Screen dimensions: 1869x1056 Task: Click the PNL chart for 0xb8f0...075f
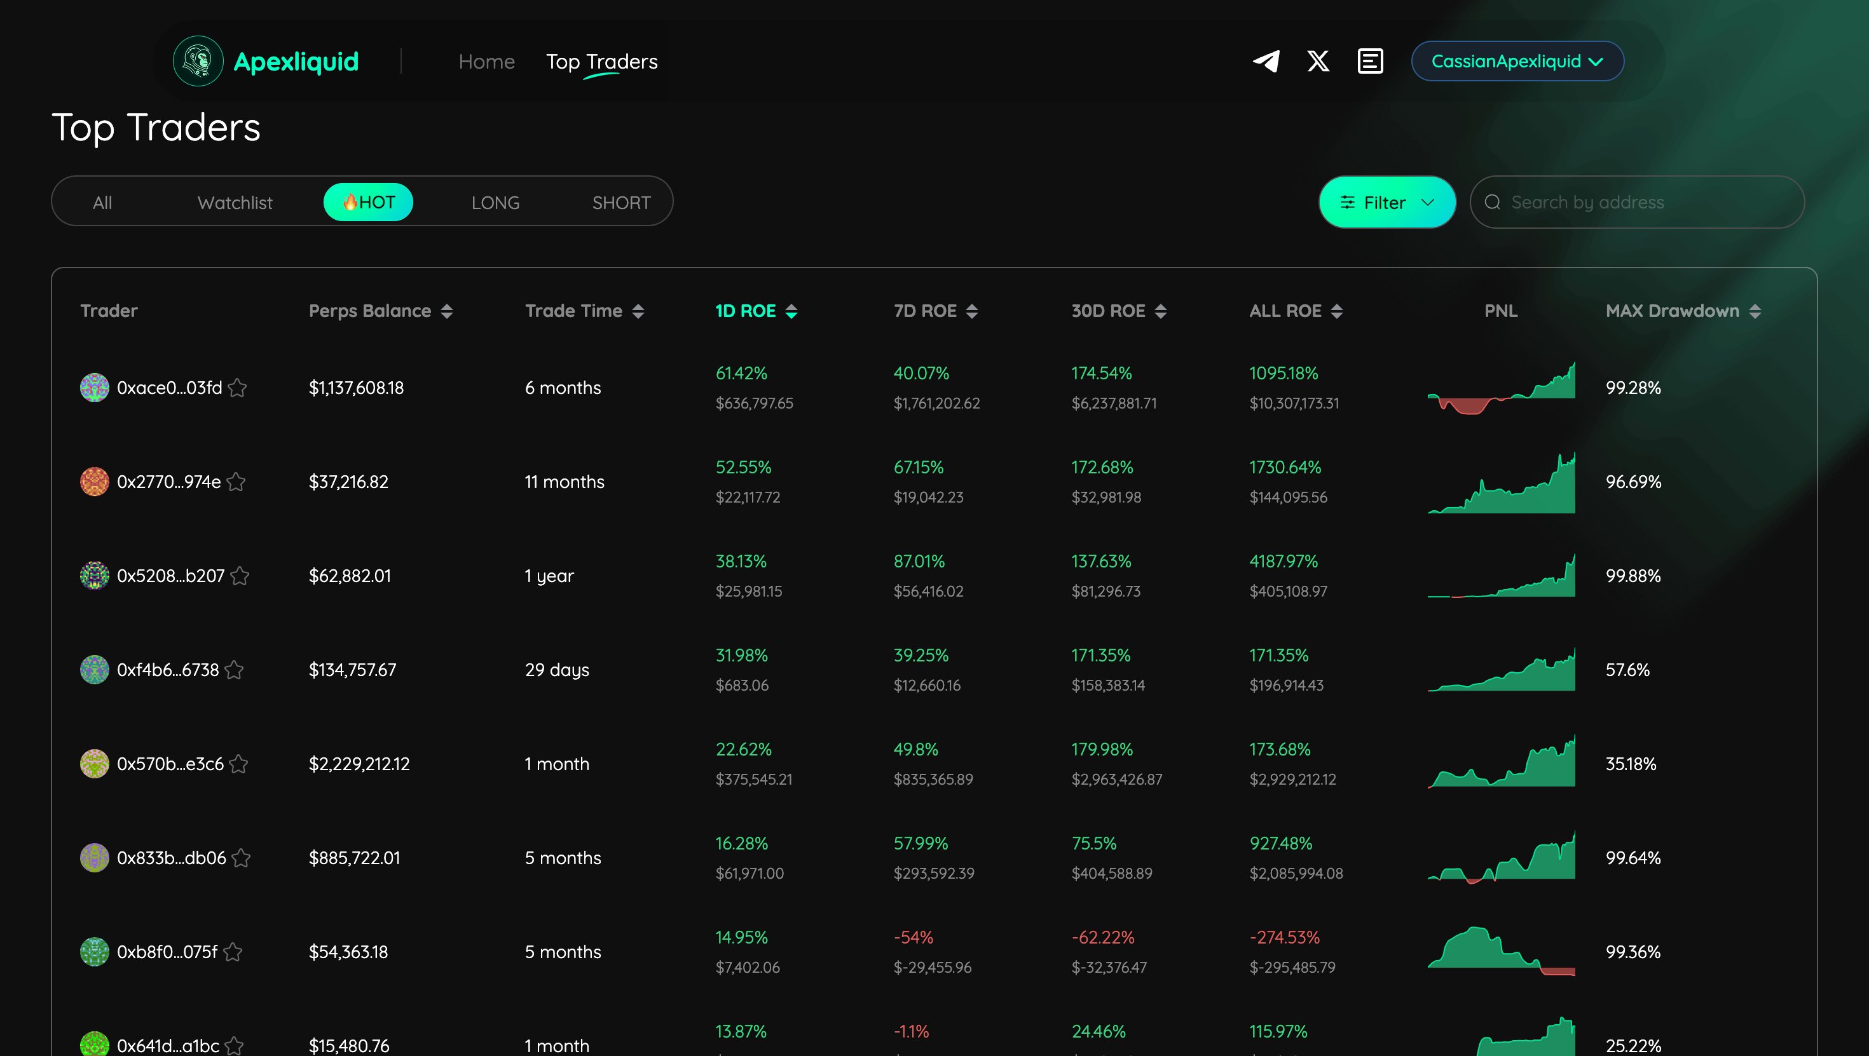point(1500,952)
